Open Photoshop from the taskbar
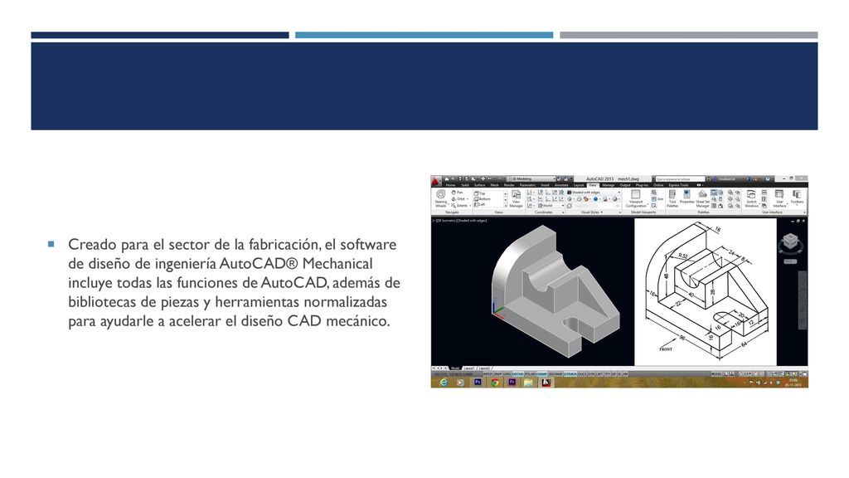The height and width of the screenshot is (478, 849). (478, 382)
